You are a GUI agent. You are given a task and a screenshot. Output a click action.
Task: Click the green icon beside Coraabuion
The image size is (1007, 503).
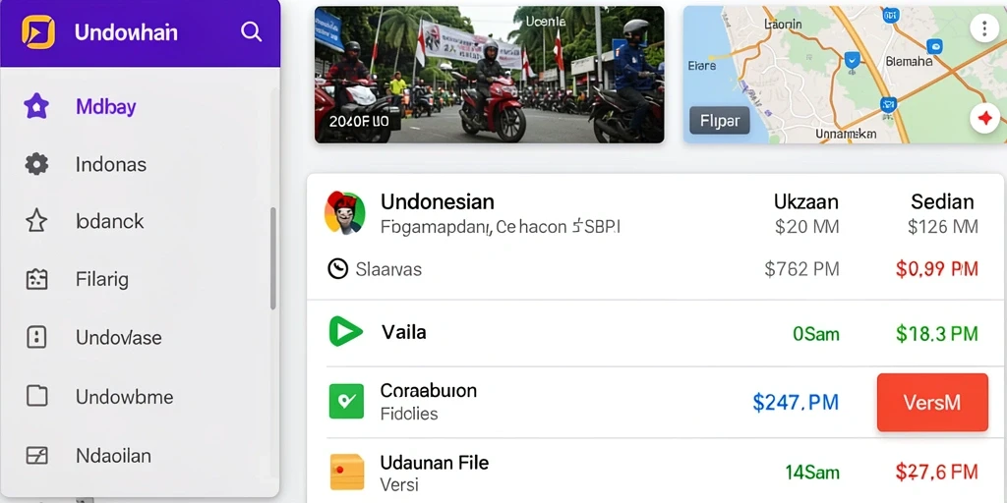coord(346,402)
